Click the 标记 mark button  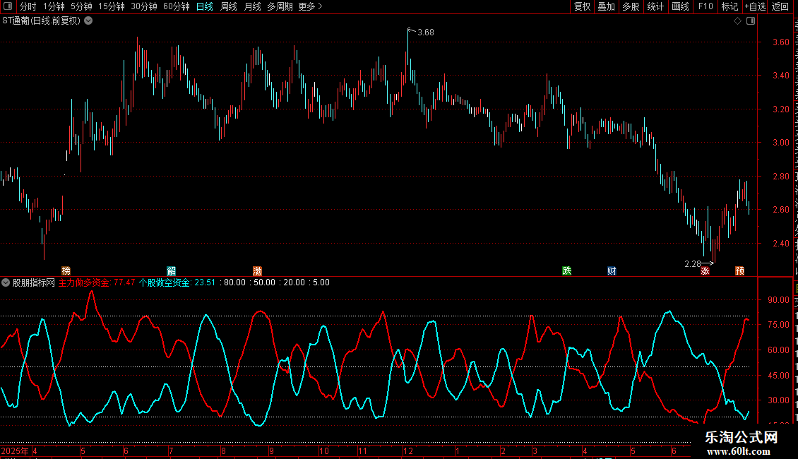click(x=729, y=6)
